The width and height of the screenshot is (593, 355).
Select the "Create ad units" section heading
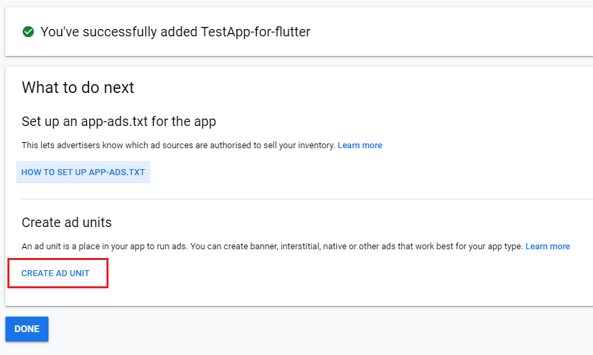(x=67, y=222)
